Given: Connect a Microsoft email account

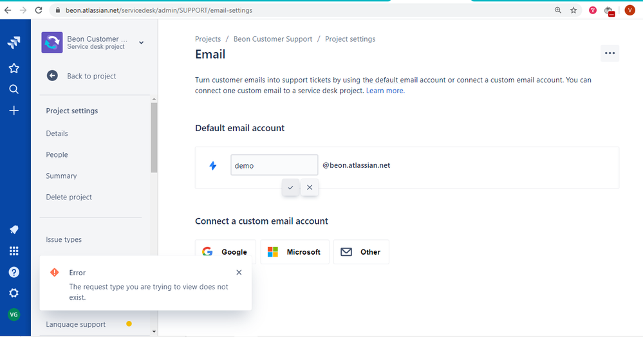Looking at the screenshot, I should pos(295,251).
